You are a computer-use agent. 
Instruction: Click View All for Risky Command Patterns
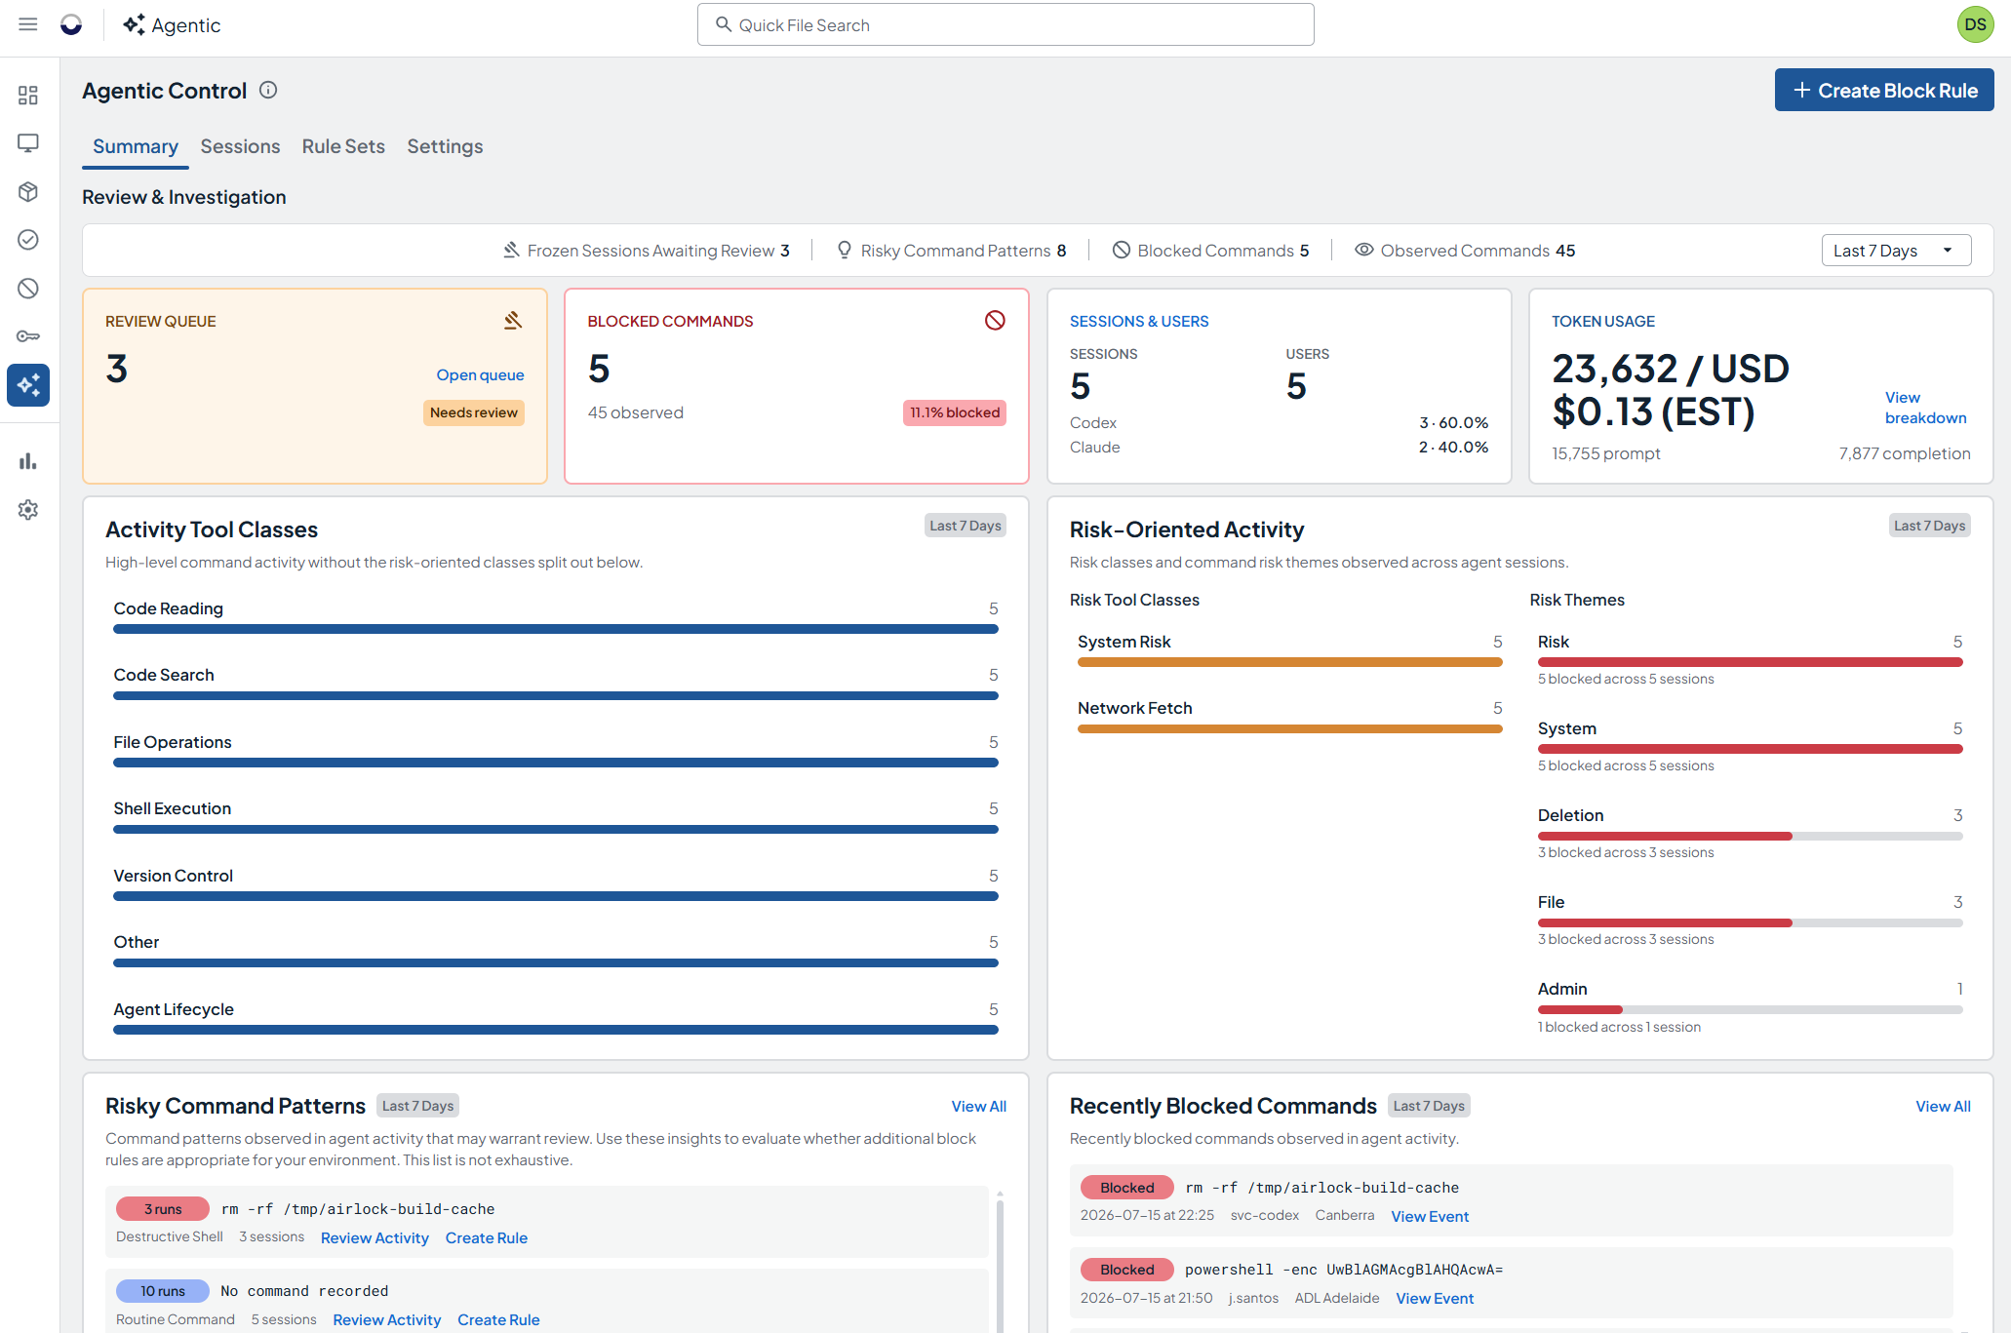[979, 1106]
